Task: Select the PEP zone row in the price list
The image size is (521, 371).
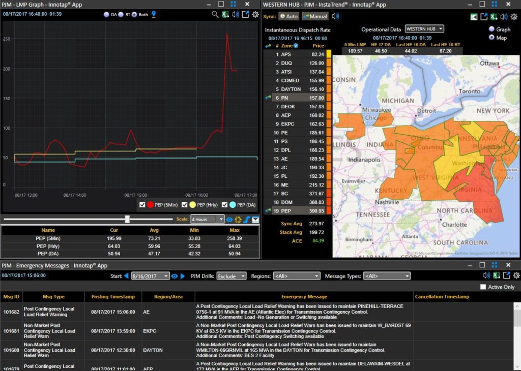Action: pos(297,211)
